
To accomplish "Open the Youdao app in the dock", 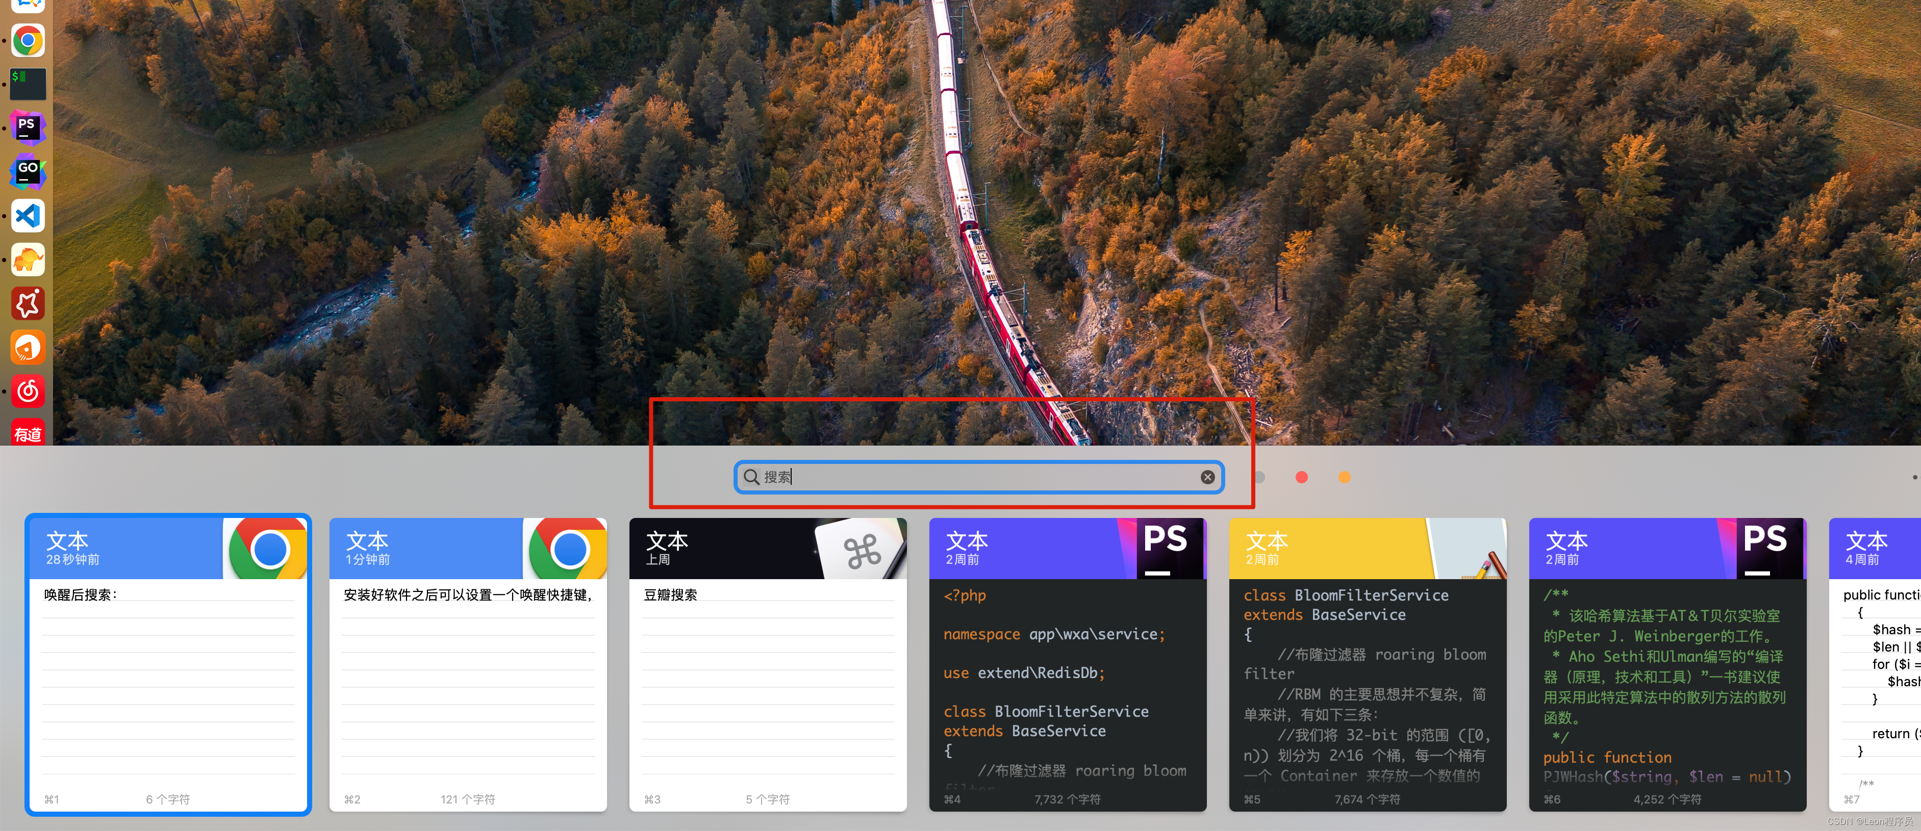I will point(28,433).
